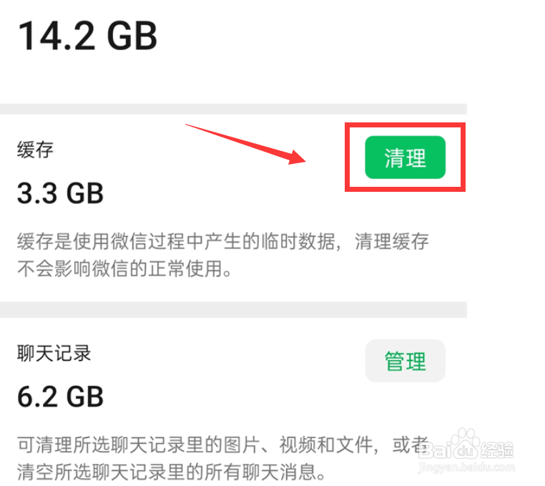
Task: Click the 经验 watermark text
Action: [497, 449]
